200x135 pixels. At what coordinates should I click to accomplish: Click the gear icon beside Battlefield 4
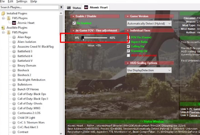pyautogui.click(x=14, y=56)
